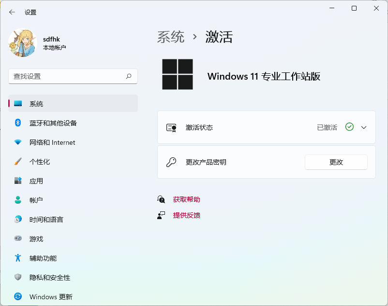The image size is (388, 306).
Task: Open 系统 settings category
Action: pos(73,103)
